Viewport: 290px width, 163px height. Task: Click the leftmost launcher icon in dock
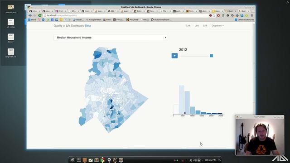72,160
